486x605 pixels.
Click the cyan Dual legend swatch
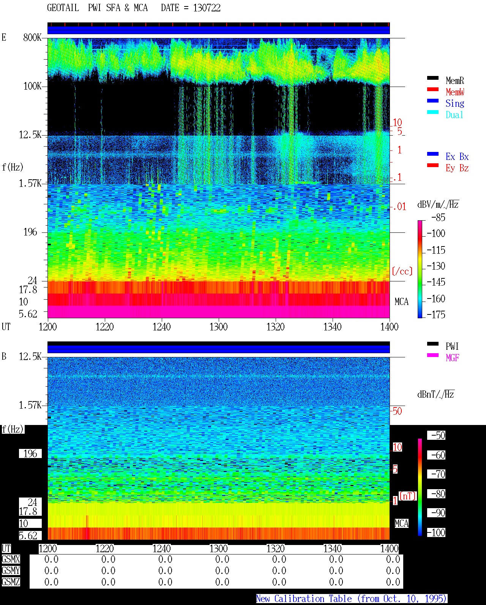tap(433, 112)
